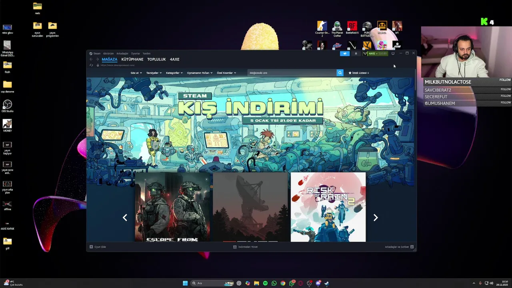Click the blue store search magnifier button
Image resolution: width=512 pixels, height=288 pixels.
tap(340, 73)
